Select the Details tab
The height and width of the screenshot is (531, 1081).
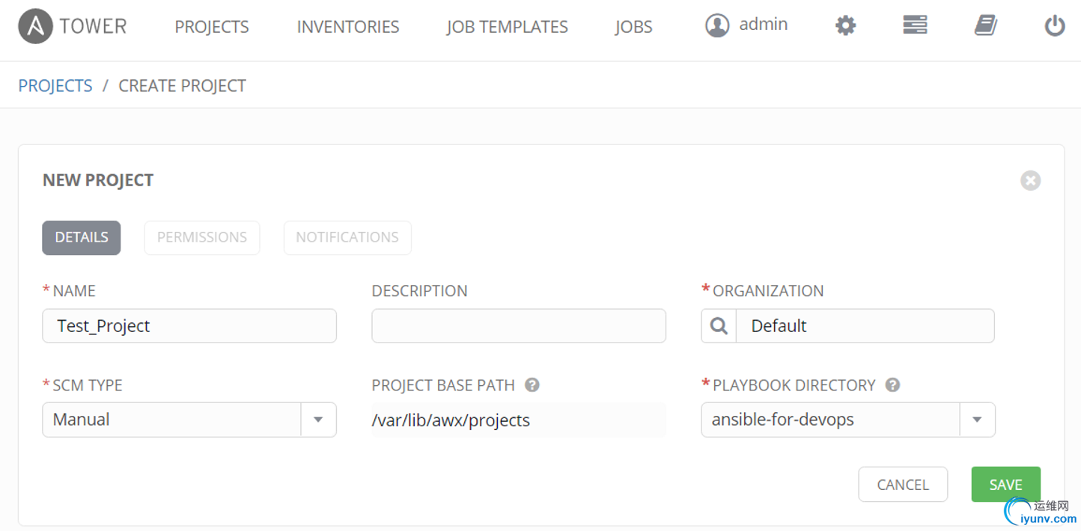click(82, 237)
